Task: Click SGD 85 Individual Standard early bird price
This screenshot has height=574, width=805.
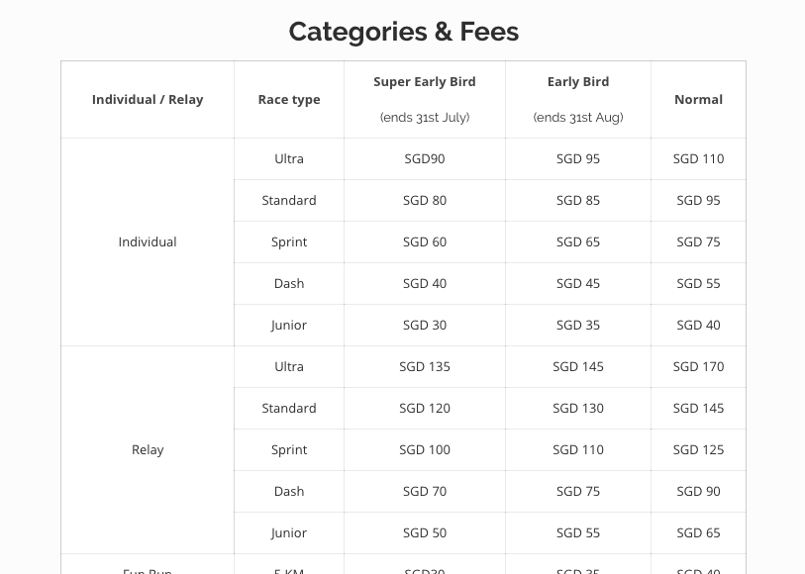Action: (578, 200)
